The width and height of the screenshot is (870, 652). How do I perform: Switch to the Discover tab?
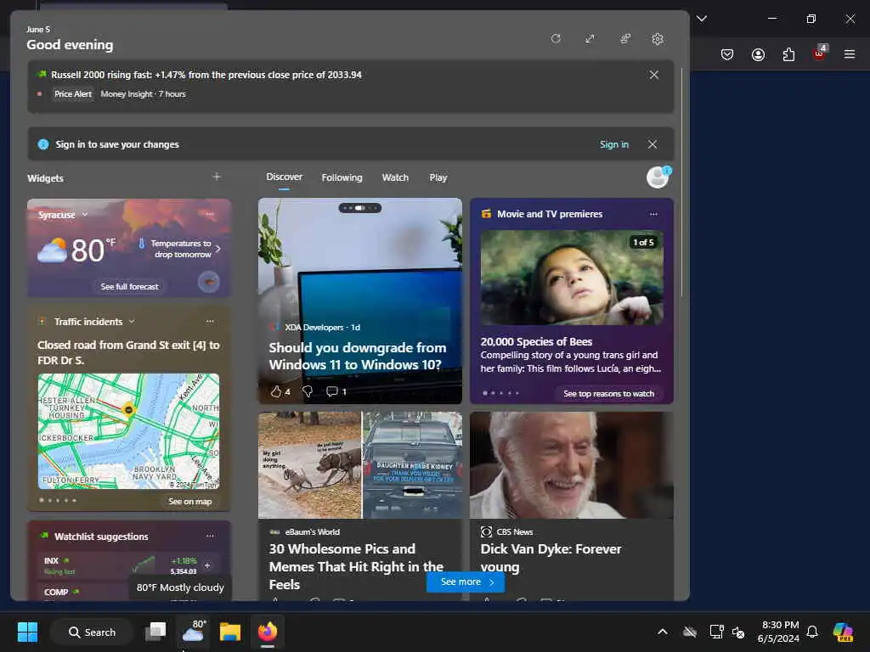click(x=284, y=177)
